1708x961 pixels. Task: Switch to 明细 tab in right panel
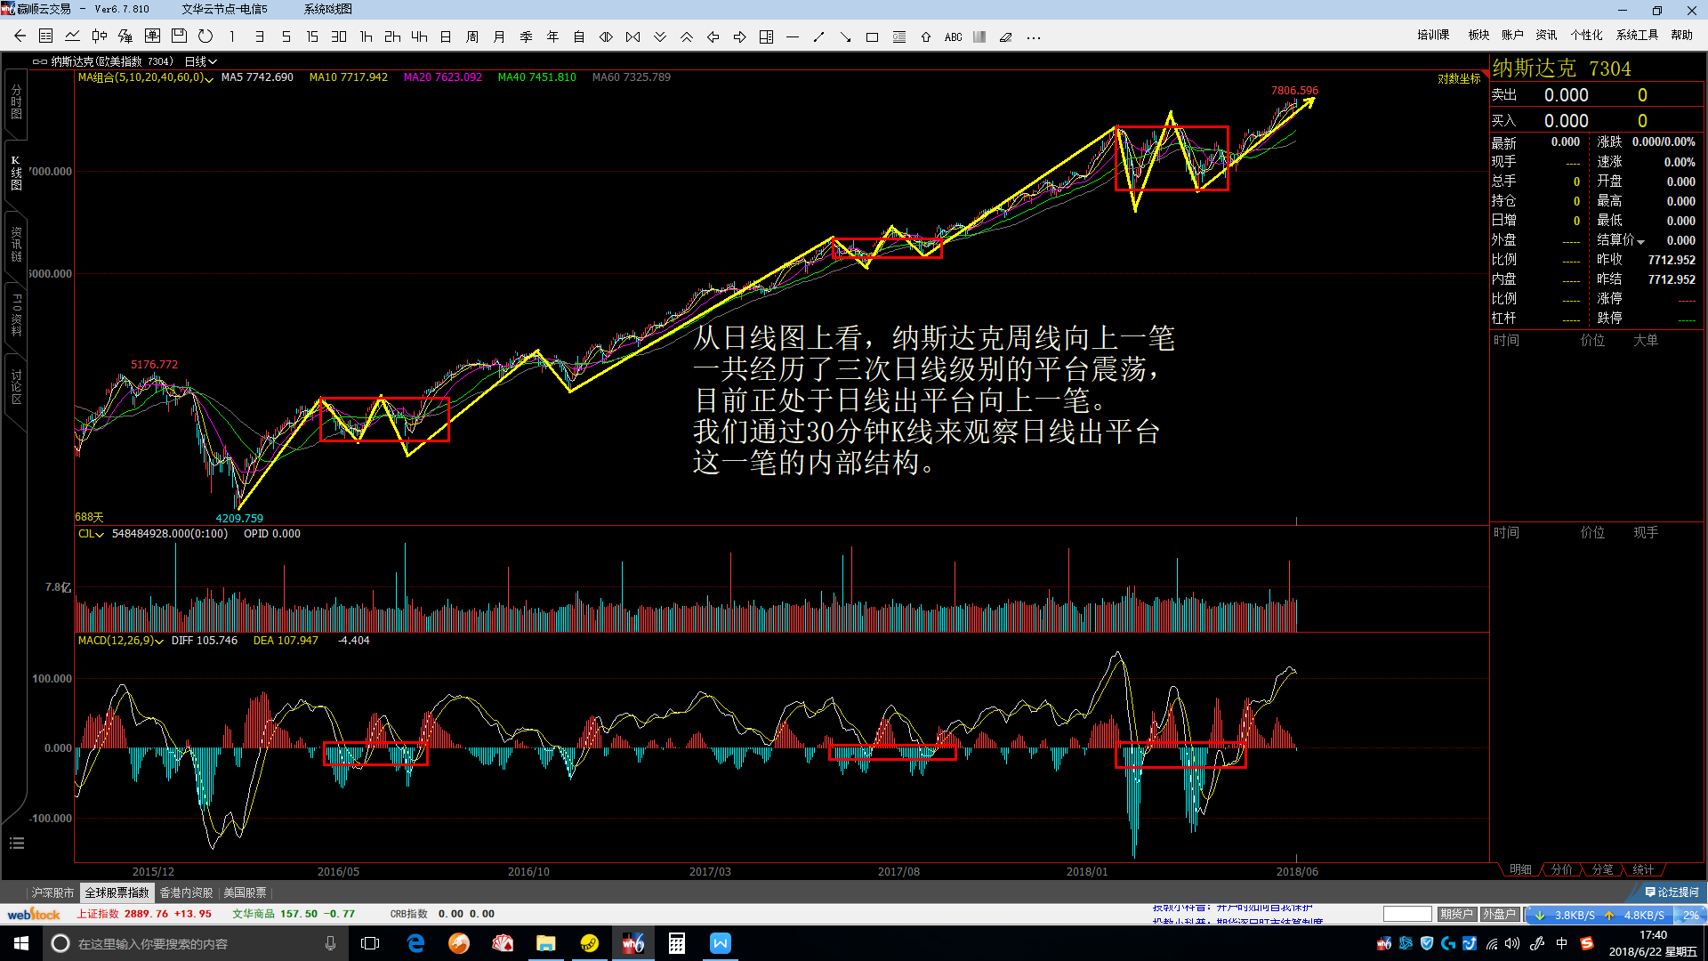pyautogui.click(x=1520, y=869)
